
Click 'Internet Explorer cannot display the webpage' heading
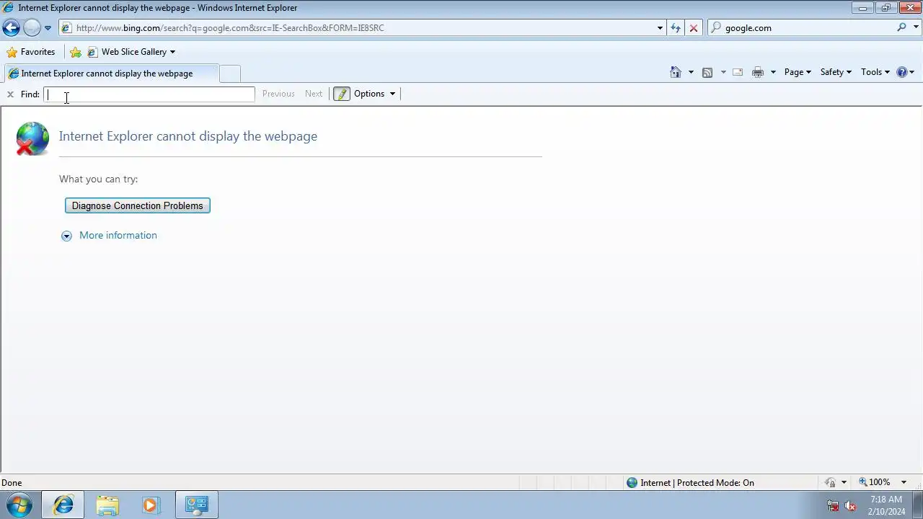tap(188, 136)
